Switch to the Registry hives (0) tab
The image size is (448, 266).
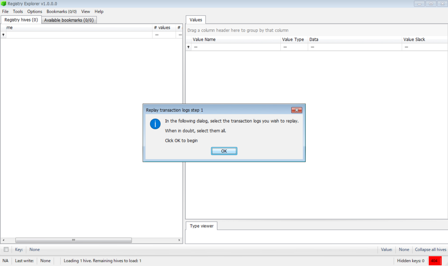[21, 20]
